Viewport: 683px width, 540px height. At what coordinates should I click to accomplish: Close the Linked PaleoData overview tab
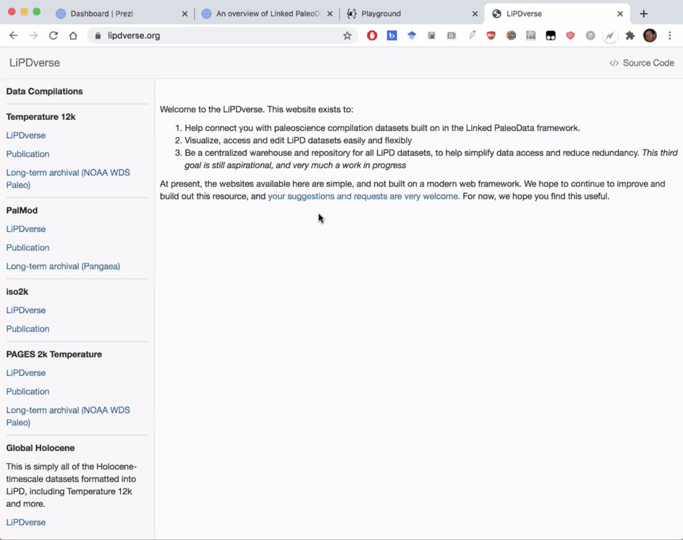[330, 14]
